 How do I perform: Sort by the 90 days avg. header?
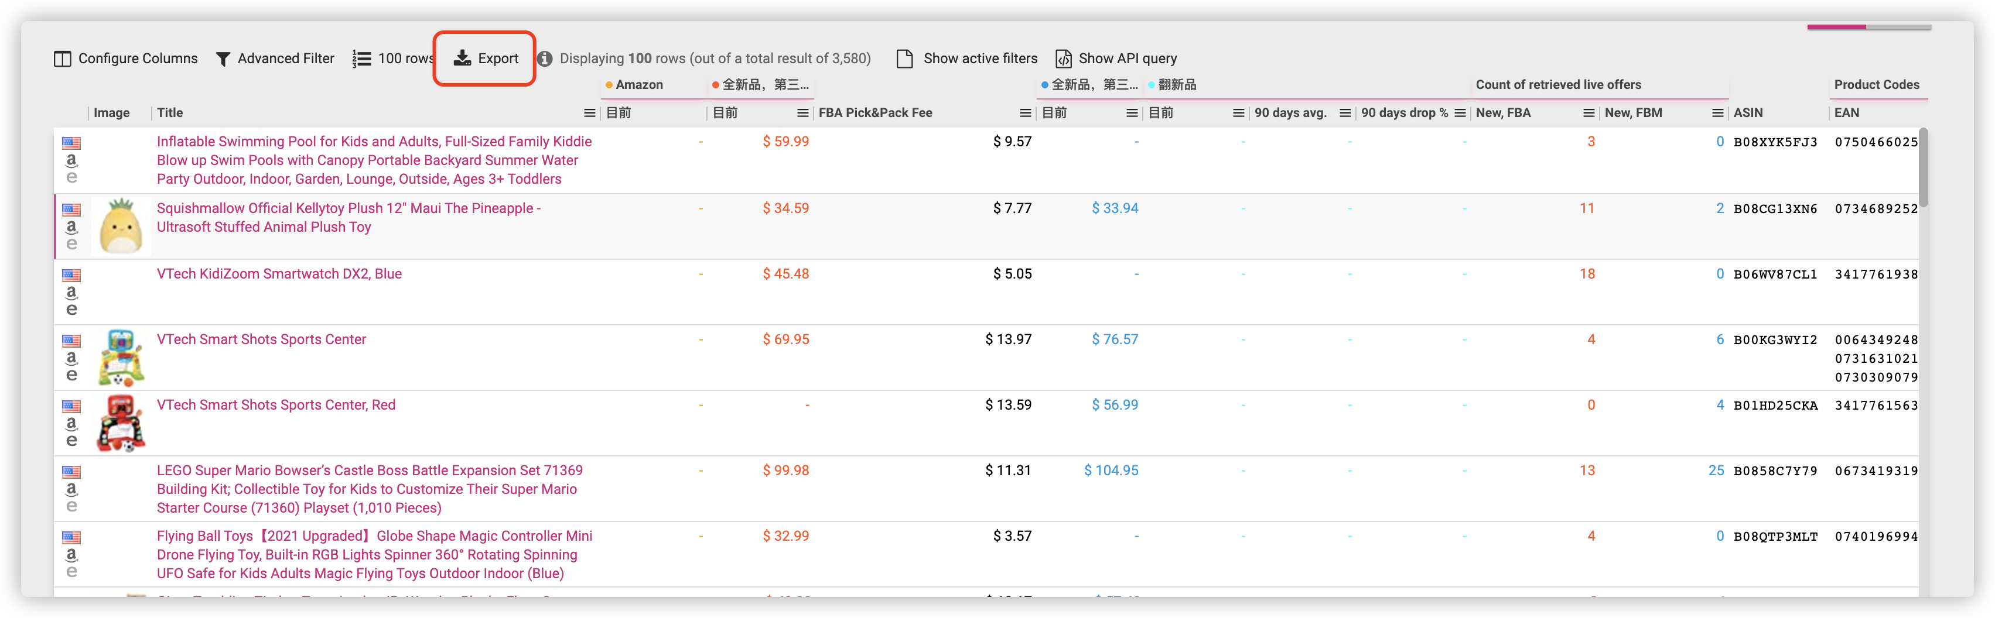(1290, 113)
